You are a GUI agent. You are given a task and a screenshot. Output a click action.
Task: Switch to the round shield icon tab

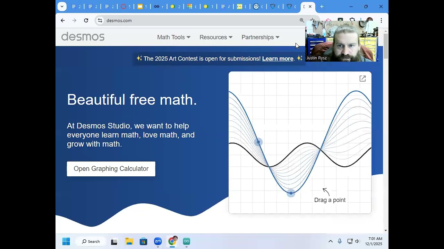[256, 7]
